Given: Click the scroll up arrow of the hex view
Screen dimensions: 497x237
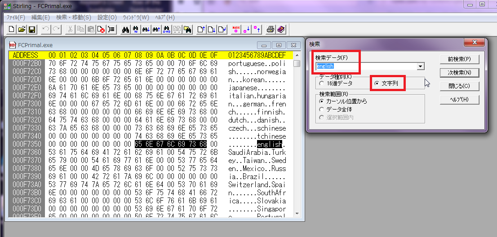Looking at the screenshot, I should click(297, 55).
